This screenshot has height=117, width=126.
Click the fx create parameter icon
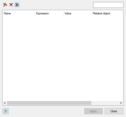tap(5, 5)
